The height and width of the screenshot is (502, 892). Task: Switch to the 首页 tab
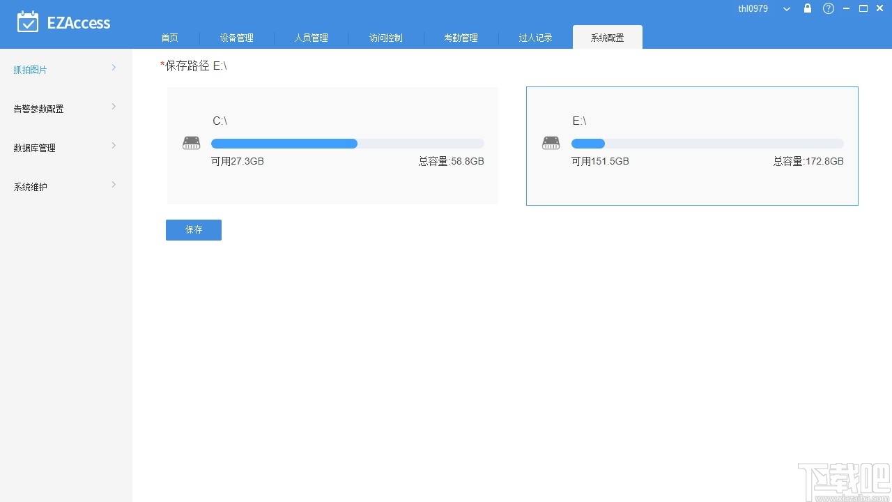point(169,38)
